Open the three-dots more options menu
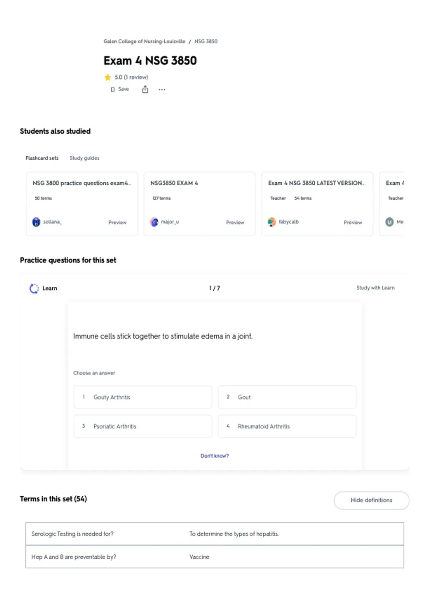 pyautogui.click(x=162, y=90)
